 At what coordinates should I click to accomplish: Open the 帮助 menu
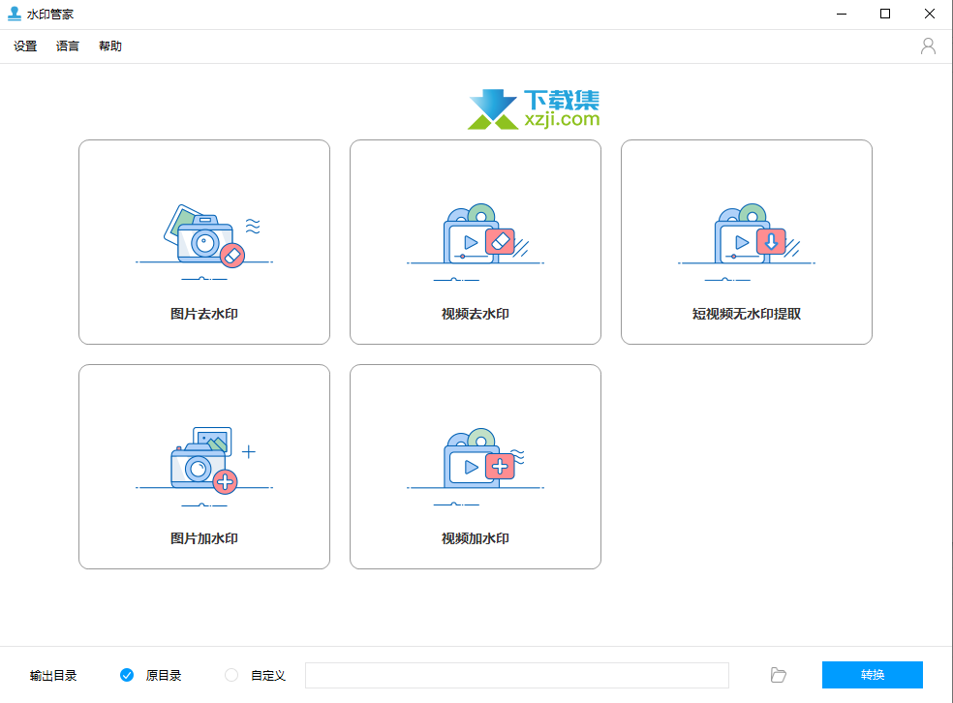[x=110, y=46]
